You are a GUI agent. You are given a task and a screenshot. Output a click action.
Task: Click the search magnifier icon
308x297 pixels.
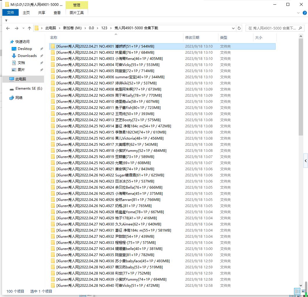300,28
